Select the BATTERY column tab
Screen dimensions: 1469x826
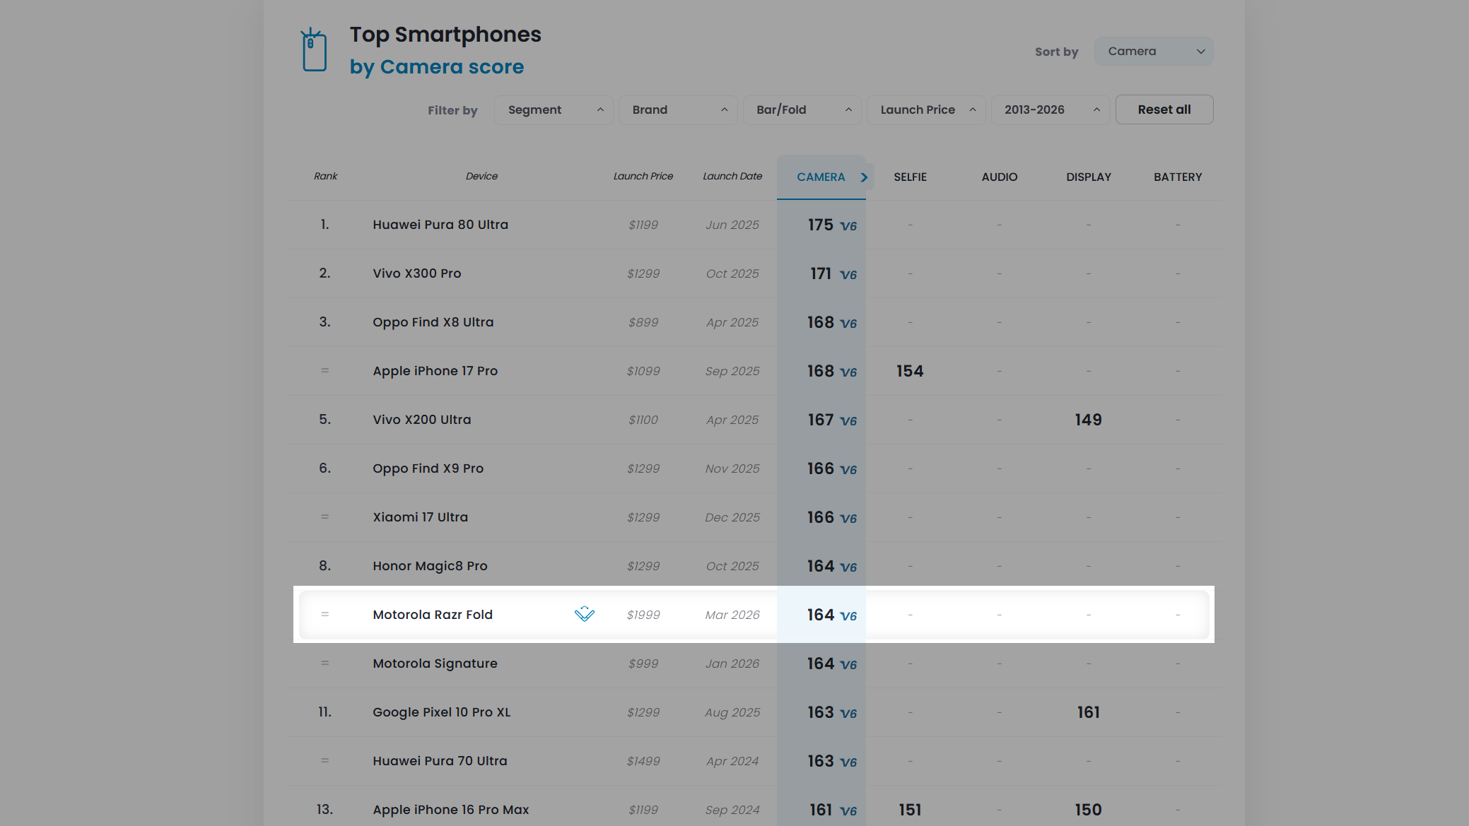[1177, 177]
